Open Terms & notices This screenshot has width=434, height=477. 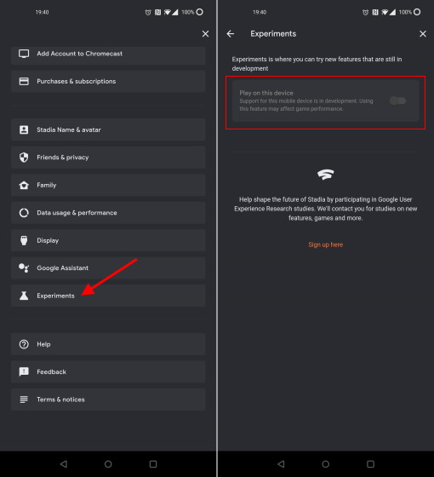coord(108,399)
